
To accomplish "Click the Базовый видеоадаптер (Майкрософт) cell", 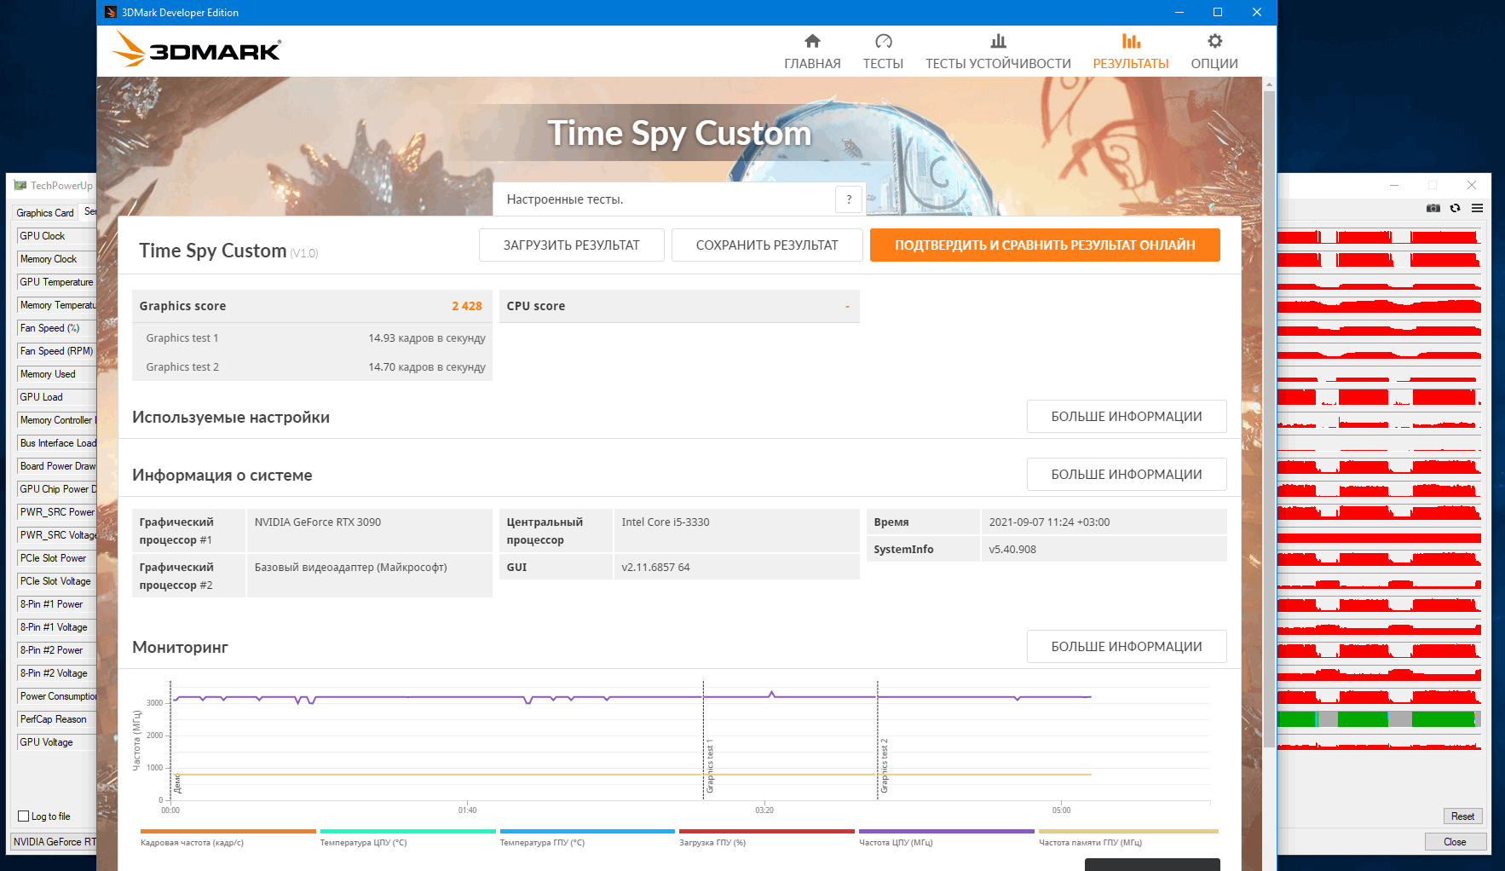I will tap(369, 575).
